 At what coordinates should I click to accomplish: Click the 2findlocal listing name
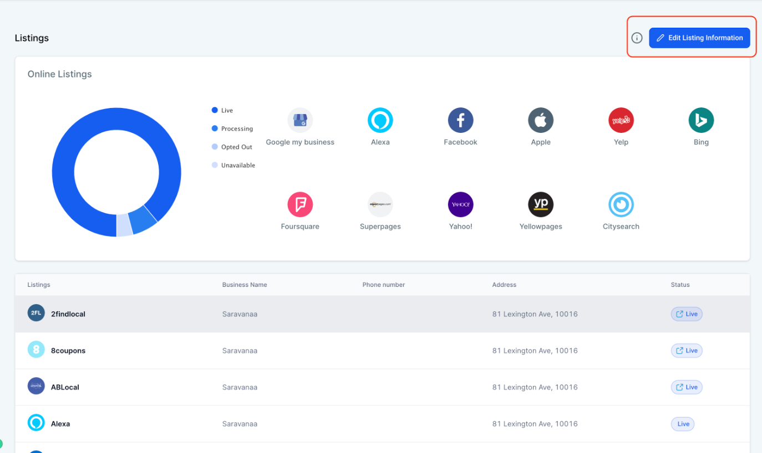coord(68,314)
